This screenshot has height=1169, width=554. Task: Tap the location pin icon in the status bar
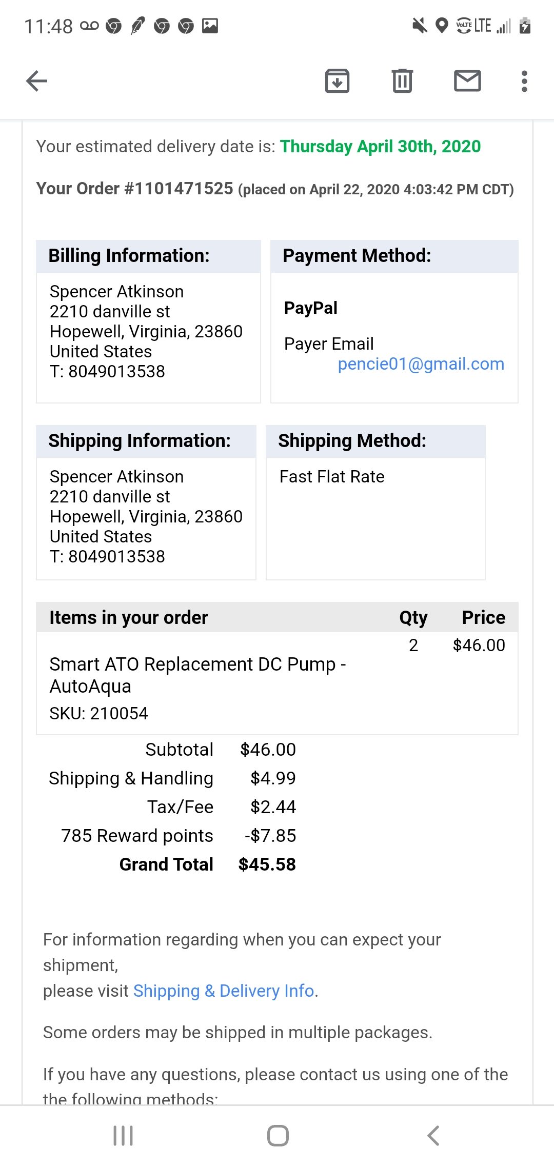pyautogui.click(x=442, y=26)
